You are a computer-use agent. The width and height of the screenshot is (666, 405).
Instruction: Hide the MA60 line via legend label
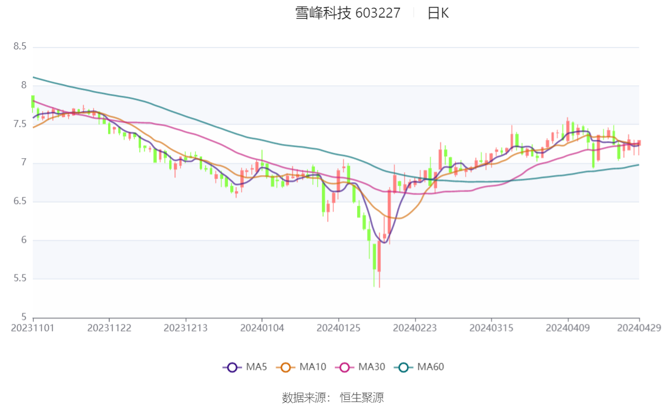[430, 367]
